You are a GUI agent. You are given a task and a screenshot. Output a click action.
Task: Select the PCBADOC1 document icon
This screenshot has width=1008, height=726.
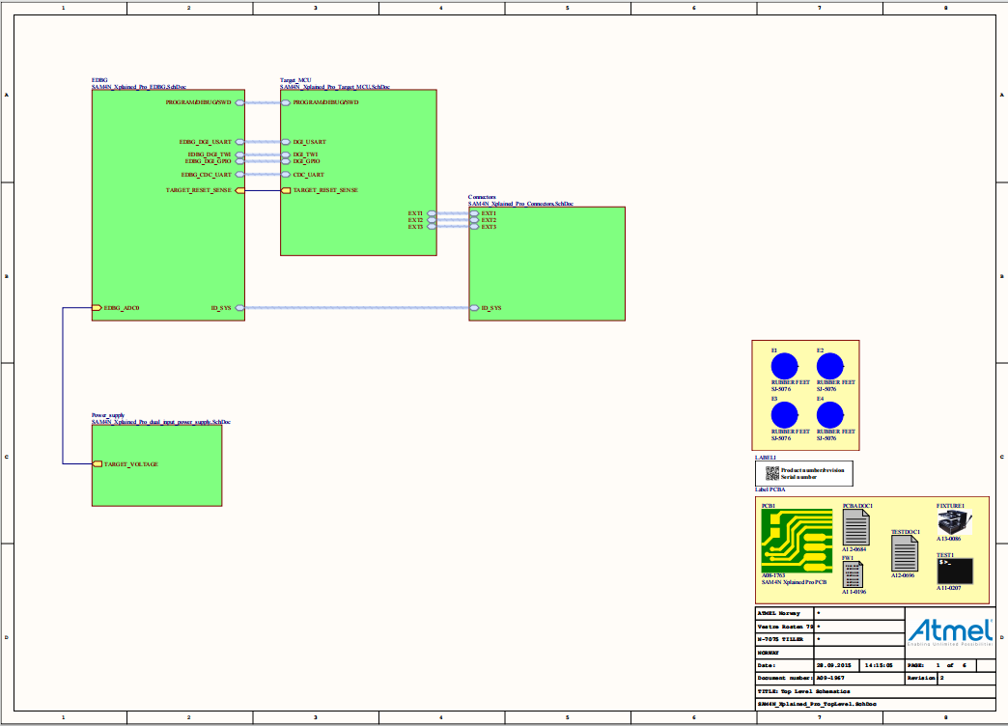pyautogui.click(x=855, y=527)
